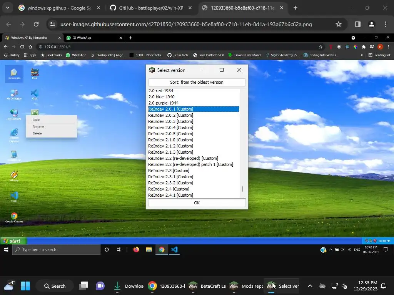Pick ReIndev 2.3.1 [Custom] version

pos(194,177)
